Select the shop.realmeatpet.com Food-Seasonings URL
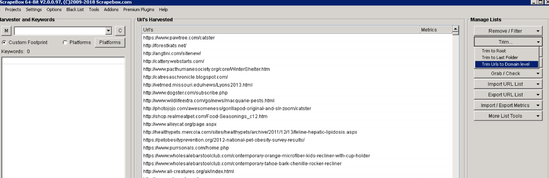549x178 pixels. [205, 117]
